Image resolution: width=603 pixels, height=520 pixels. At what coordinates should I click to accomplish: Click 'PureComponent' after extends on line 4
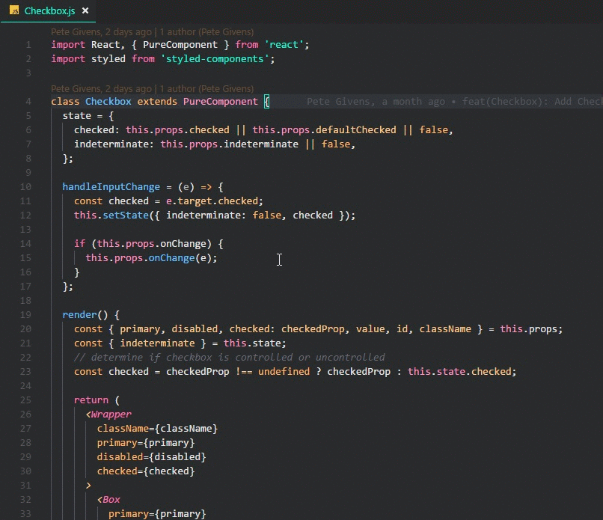[x=221, y=102]
